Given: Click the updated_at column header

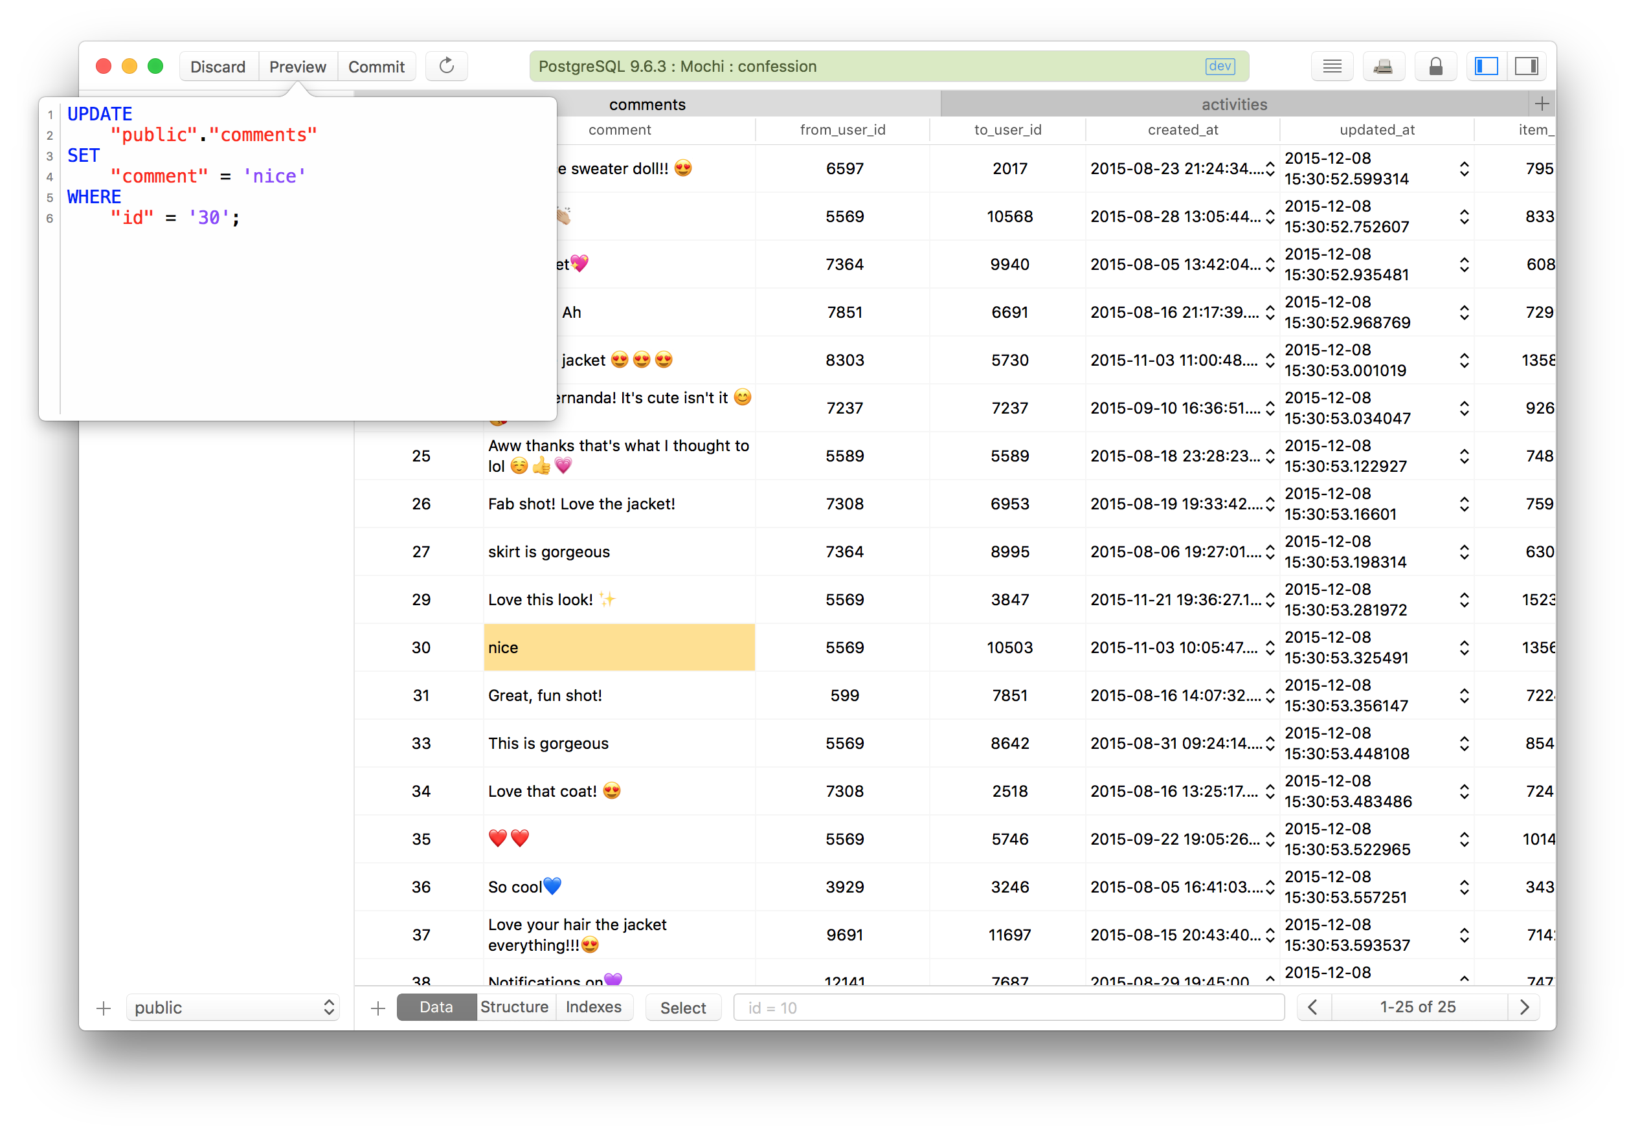Looking at the screenshot, I should (x=1376, y=130).
